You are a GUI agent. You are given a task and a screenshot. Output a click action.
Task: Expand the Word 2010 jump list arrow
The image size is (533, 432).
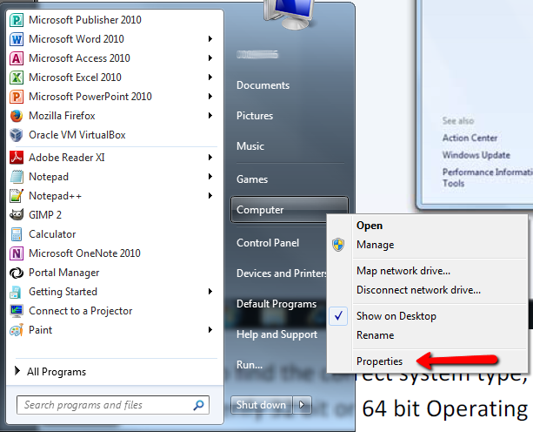pos(210,39)
